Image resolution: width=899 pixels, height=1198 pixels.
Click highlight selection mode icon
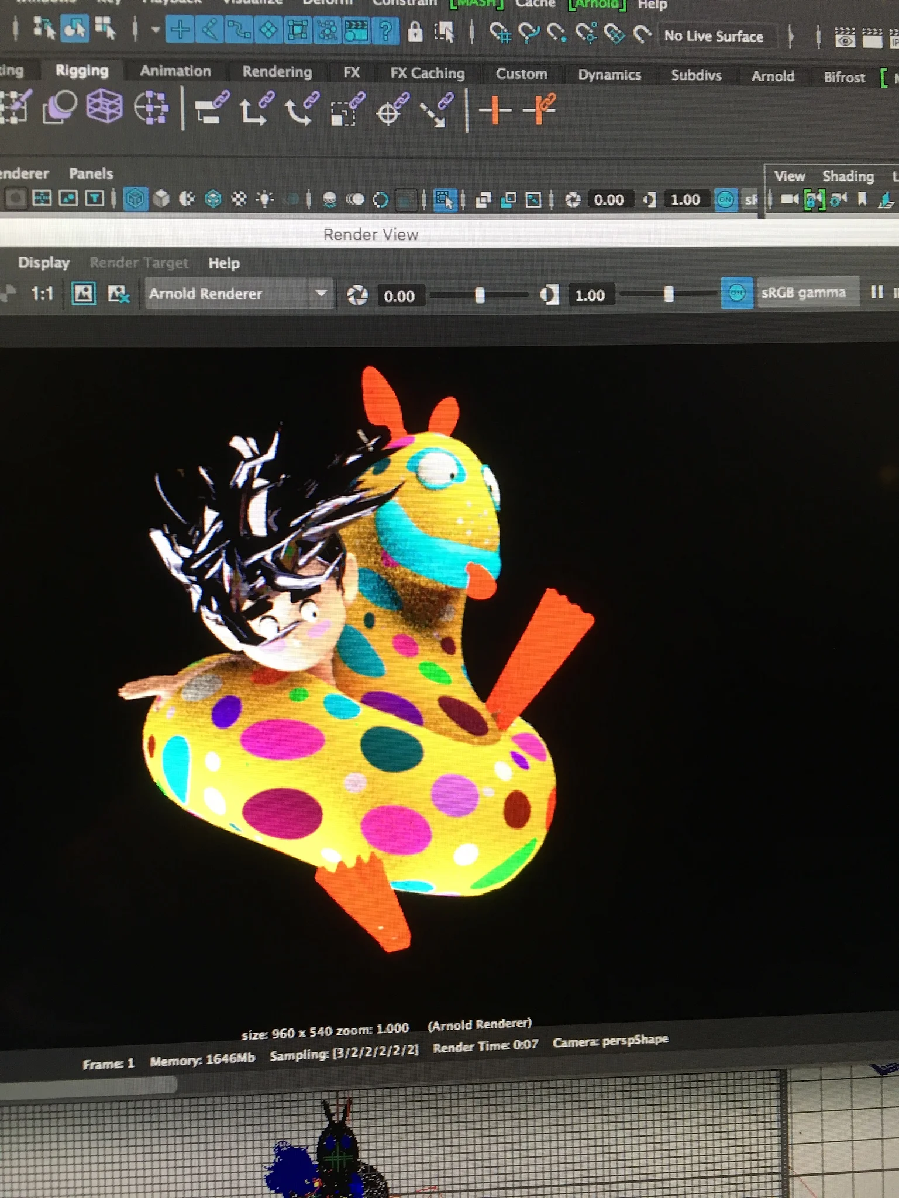click(x=445, y=32)
